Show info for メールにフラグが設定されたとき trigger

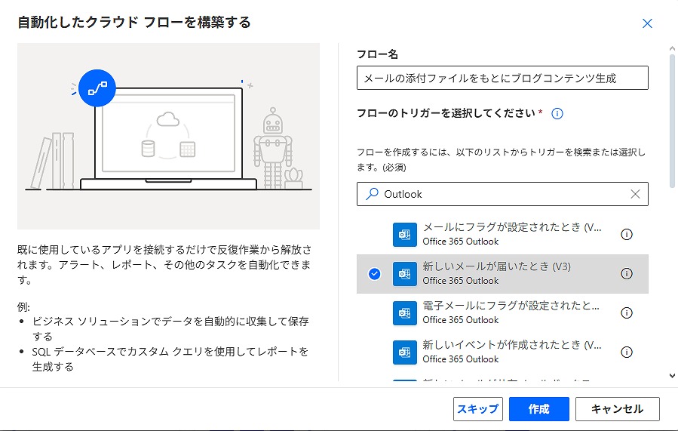(626, 235)
